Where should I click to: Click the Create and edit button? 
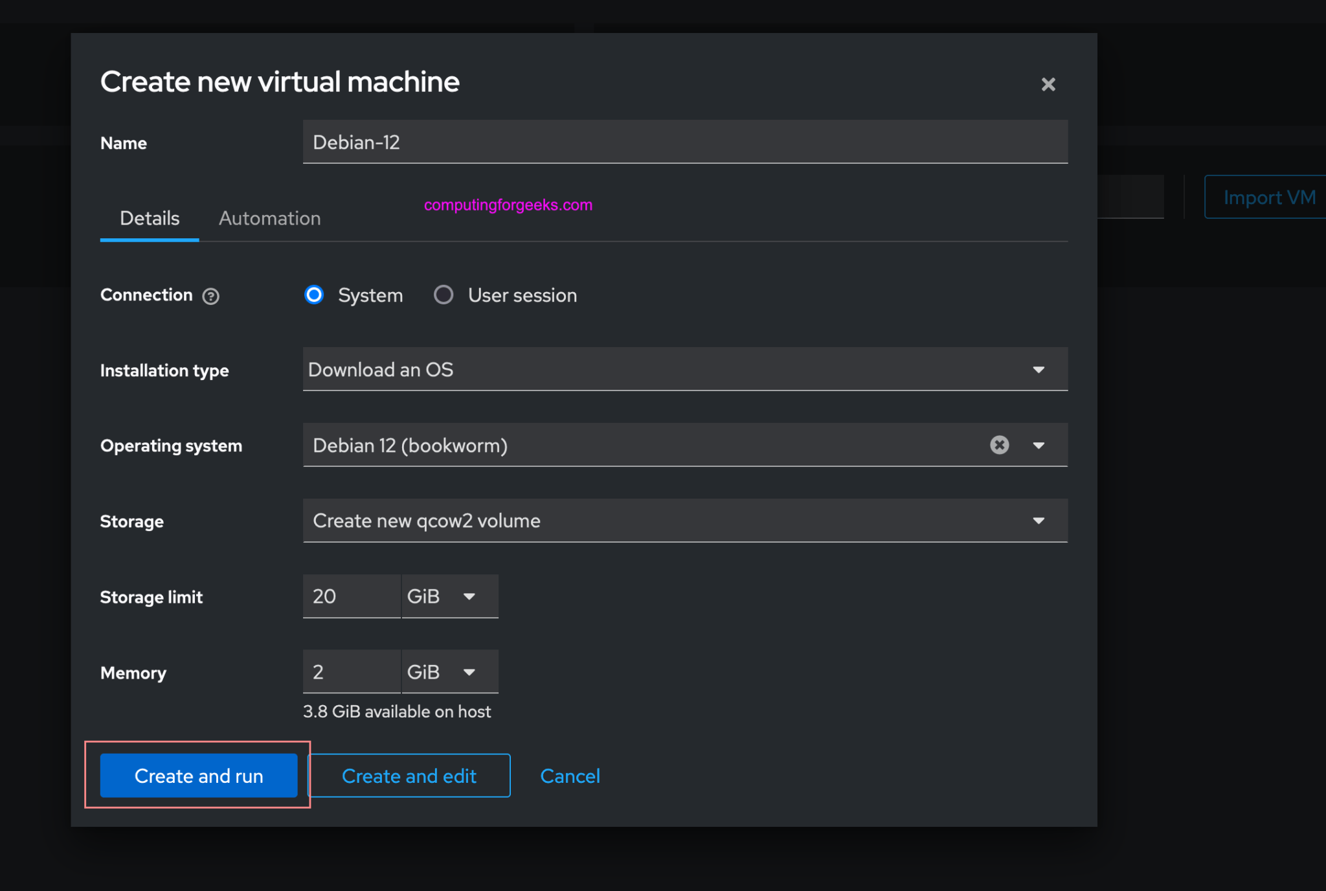tap(409, 776)
